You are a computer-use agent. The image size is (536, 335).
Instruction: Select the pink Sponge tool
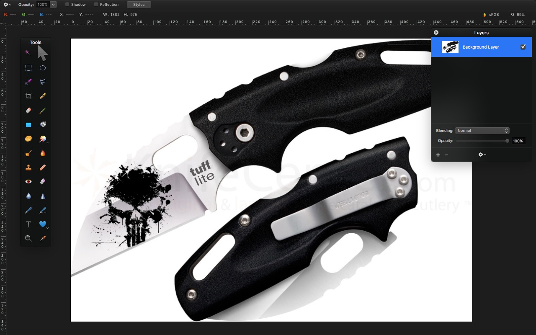tap(43, 182)
